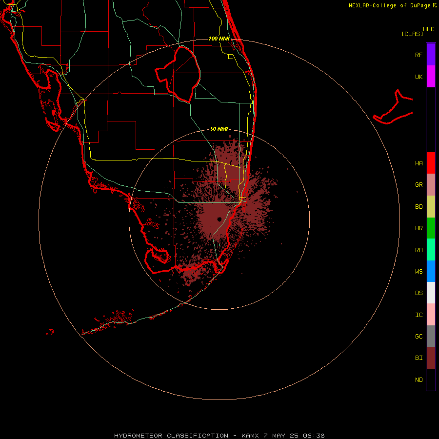Click the 7 MAY 25 date text

point(281,436)
